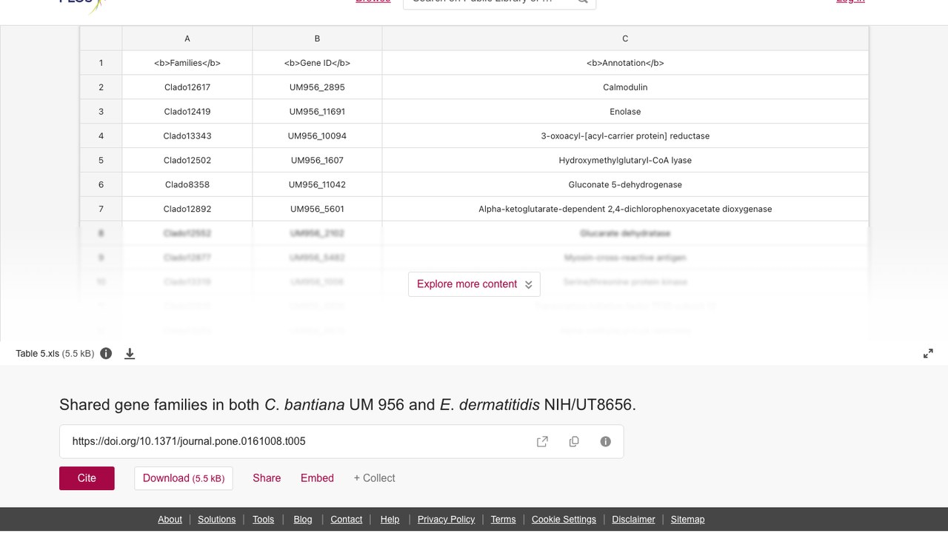
Task: Click the Calmodulin annotation cell
Action: pyautogui.click(x=625, y=87)
